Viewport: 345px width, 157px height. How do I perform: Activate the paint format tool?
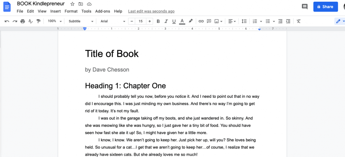(38, 21)
